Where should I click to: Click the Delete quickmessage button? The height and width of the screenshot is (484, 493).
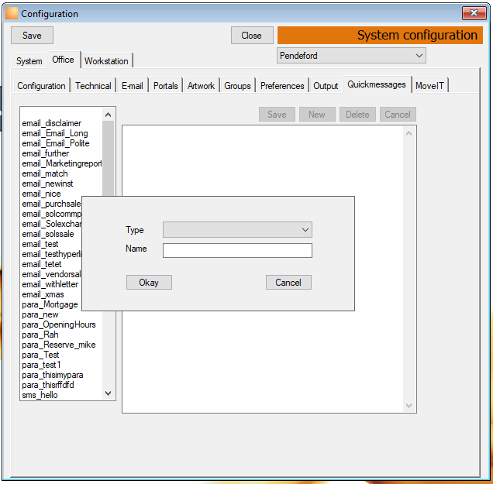[357, 115]
